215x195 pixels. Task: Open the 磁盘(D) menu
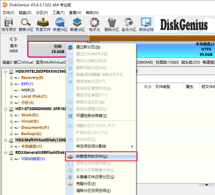coord(25,13)
